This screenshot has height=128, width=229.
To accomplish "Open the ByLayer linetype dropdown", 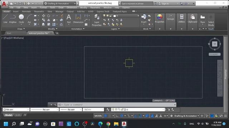I will point(44,110).
